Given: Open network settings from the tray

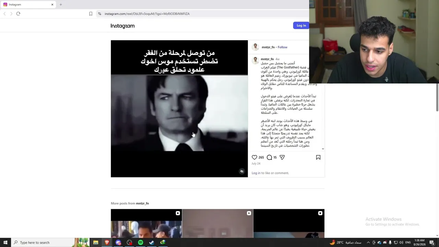Looking at the screenshot, I should [x=396, y=243].
